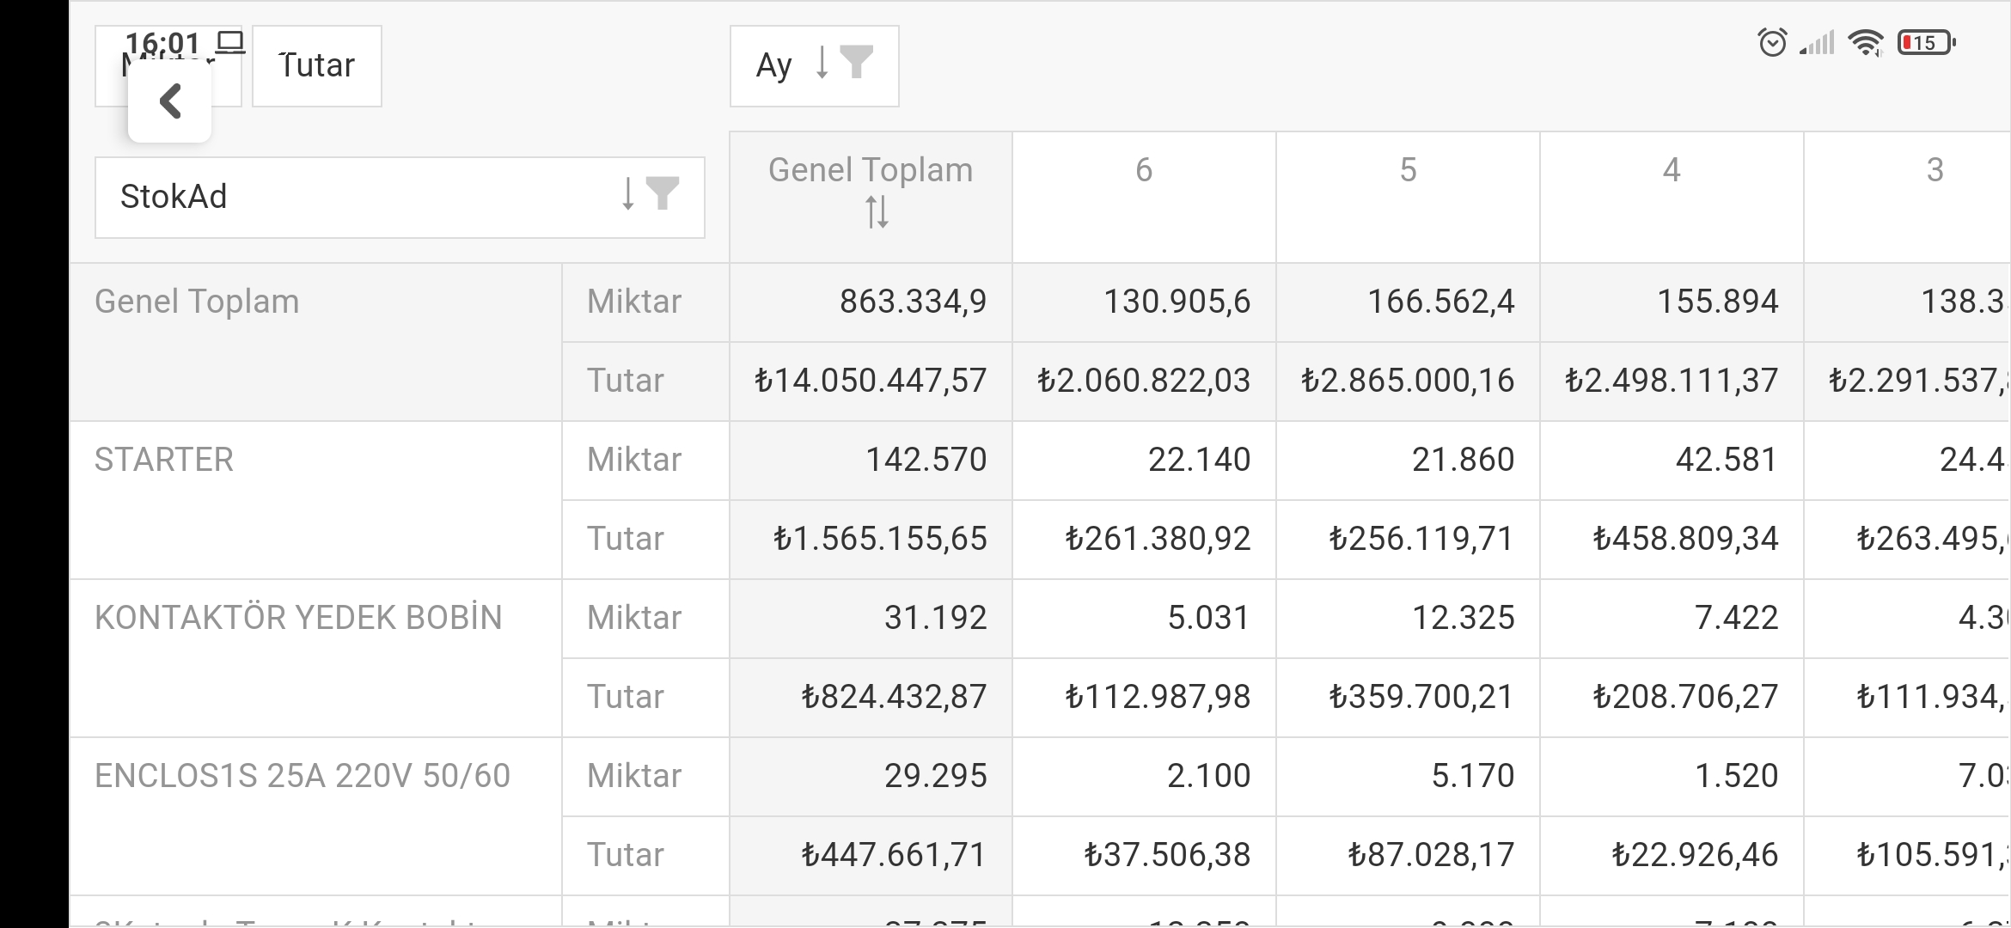Select month 4 column header
Screen dimensions: 2011x928
coord(1672,197)
